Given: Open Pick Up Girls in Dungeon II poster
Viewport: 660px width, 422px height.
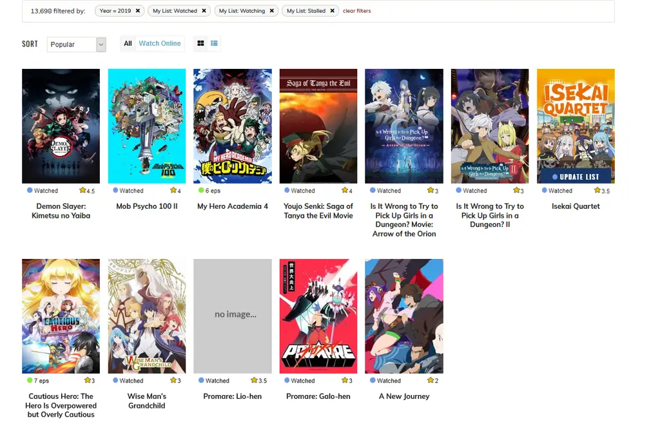Looking at the screenshot, I should pos(490,126).
